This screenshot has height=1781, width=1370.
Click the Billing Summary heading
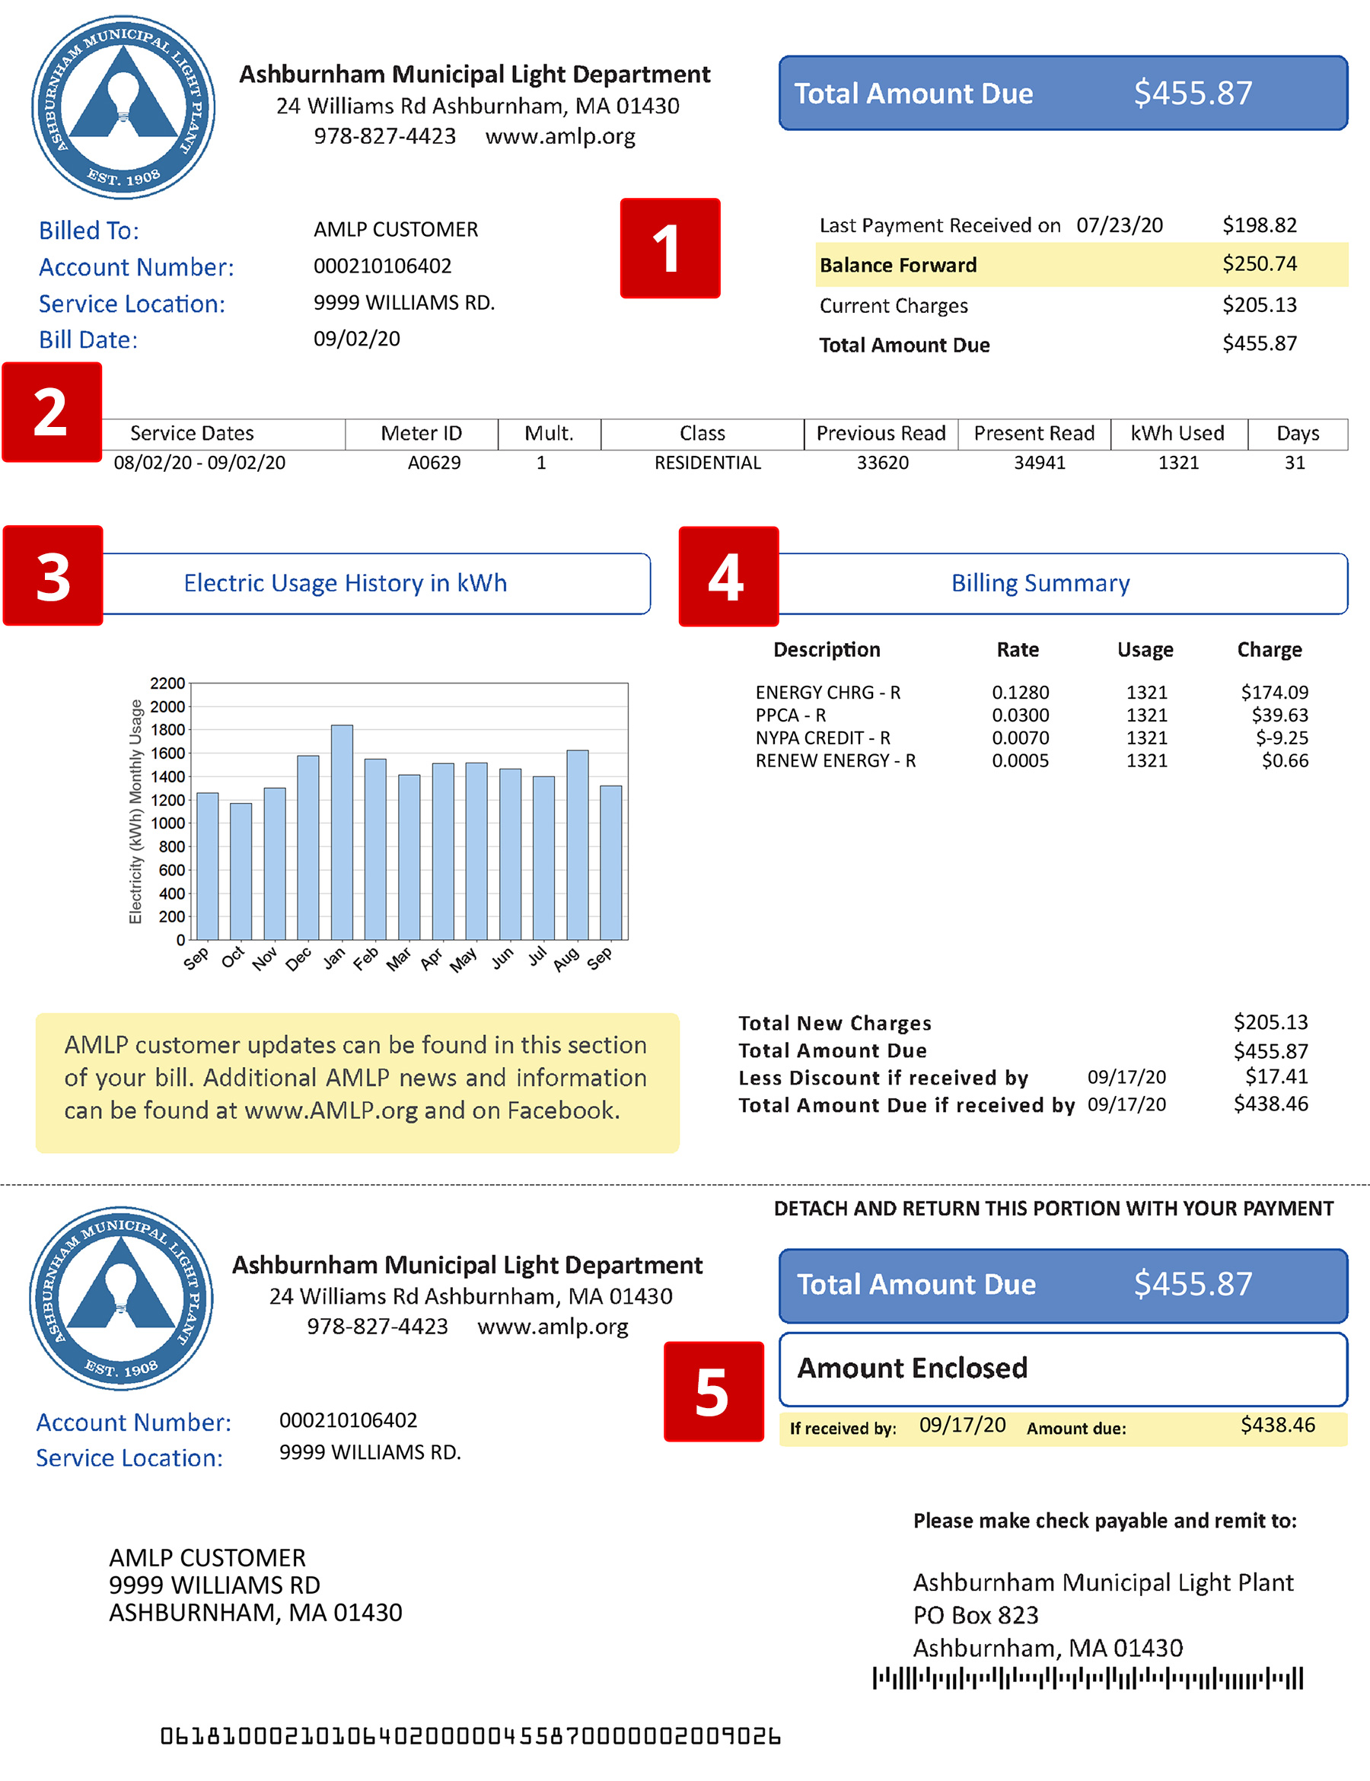(x=1040, y=583)
